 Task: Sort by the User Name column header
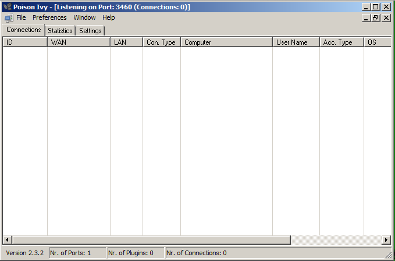click(296, 42)
